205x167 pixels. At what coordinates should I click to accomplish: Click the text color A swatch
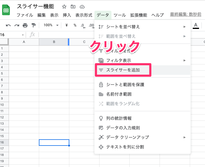(196, 25)
